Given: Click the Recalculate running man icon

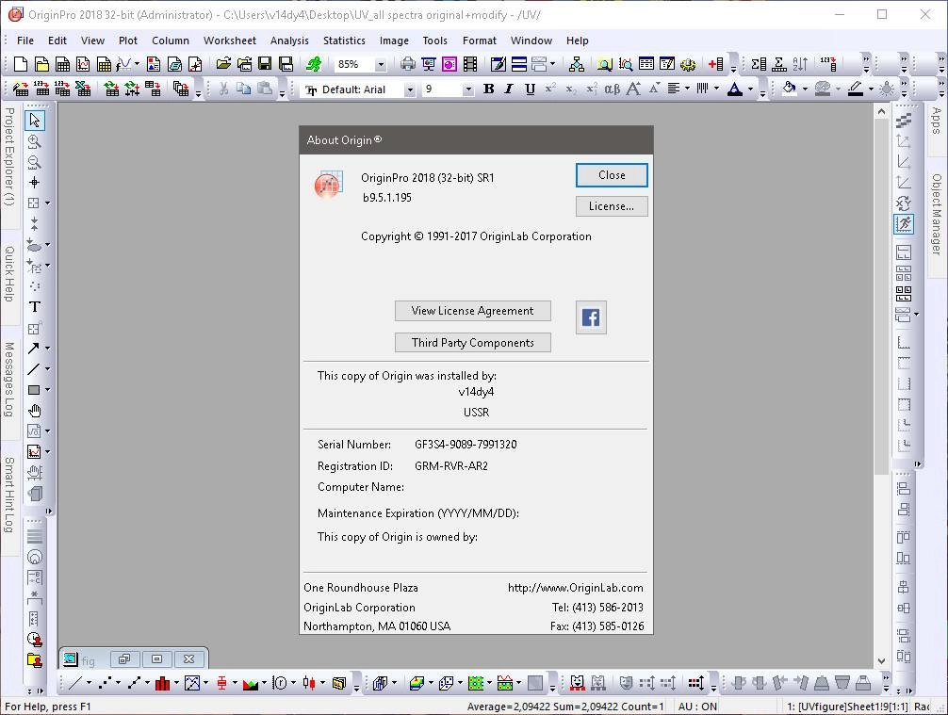Looking at the screenshot, I should (x=313, y=64).
